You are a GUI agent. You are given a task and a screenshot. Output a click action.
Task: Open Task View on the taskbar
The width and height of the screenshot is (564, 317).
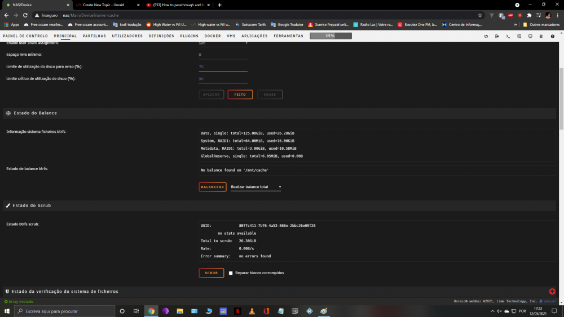[x=136, y=311]
